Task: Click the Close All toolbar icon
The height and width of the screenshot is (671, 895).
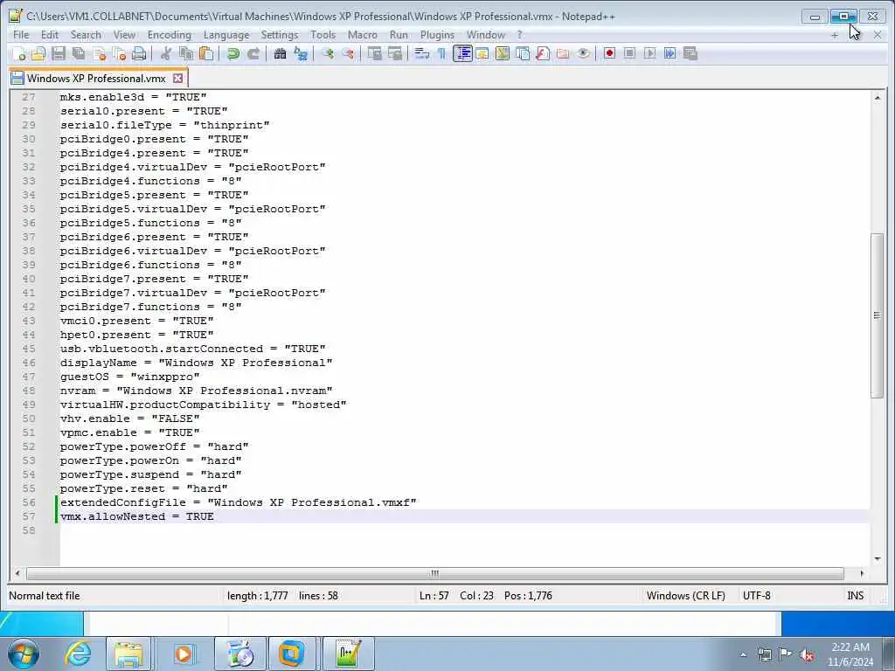Action: point(119,53)
